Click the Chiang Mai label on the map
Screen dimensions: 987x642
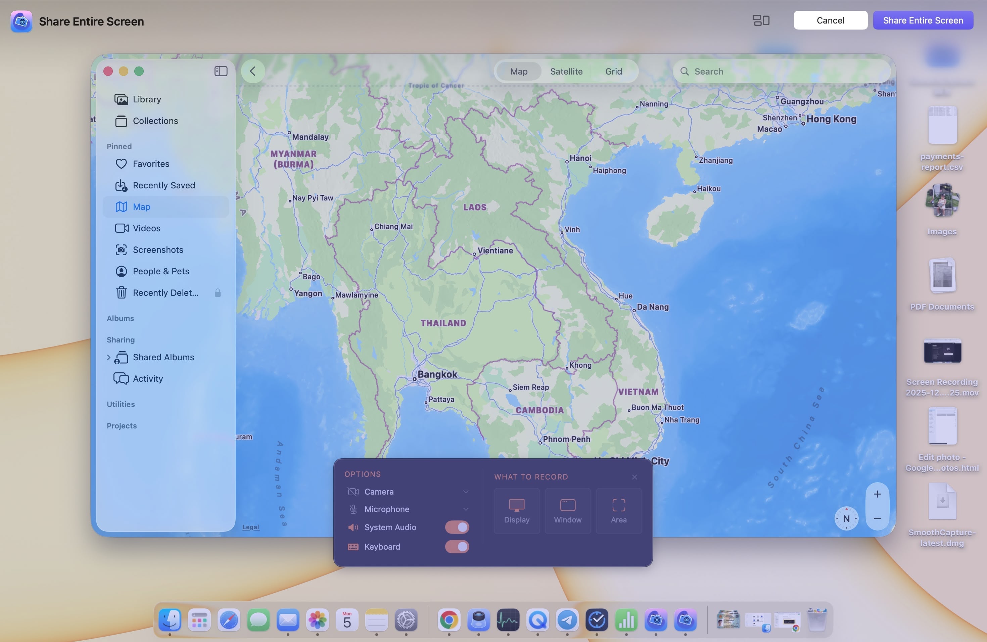click(393, 226)
